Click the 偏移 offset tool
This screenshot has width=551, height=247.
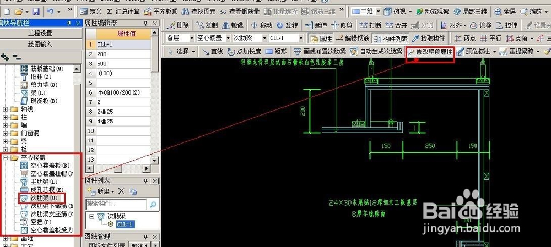[481, 25]
